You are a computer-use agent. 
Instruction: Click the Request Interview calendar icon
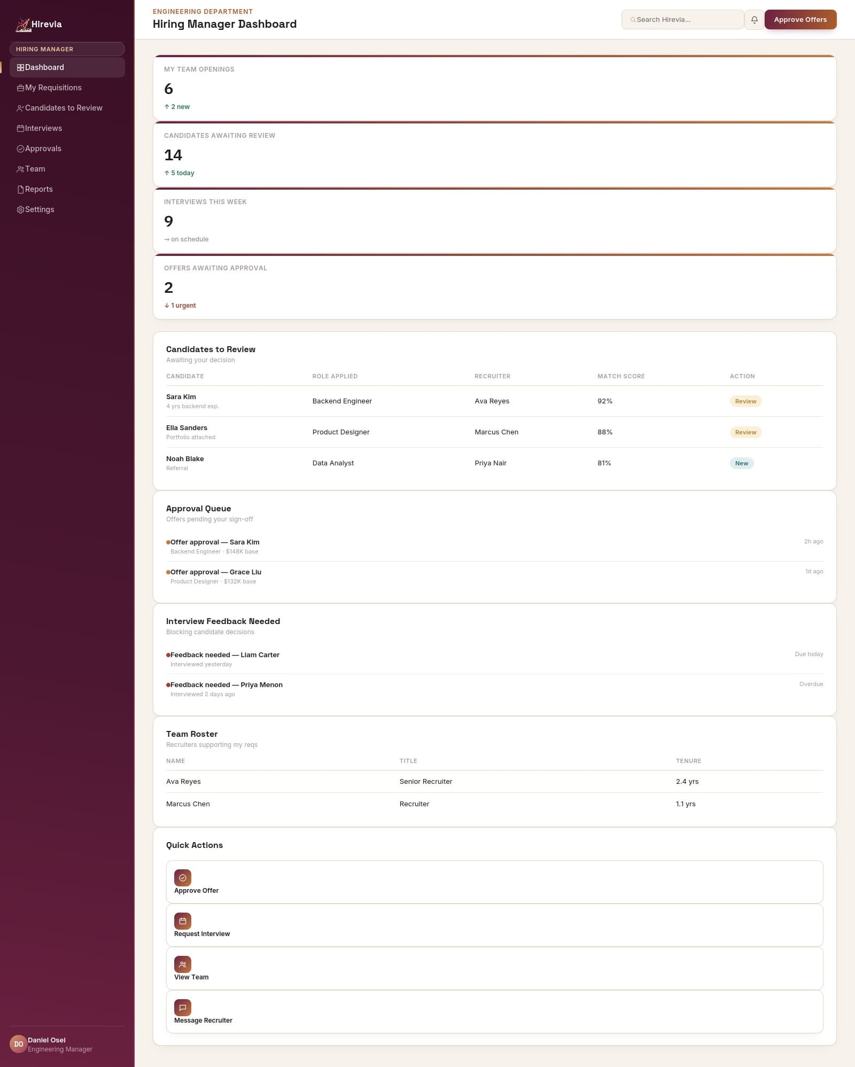183,921
